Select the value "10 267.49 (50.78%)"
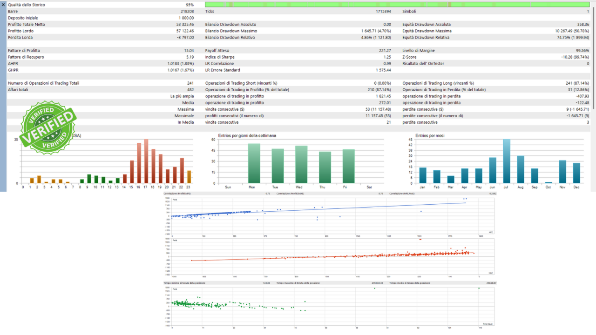This screenshot has height=335, width=596. click(x=572, y=31)
